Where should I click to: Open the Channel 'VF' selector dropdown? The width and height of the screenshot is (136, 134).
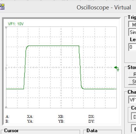coord(132,100)
